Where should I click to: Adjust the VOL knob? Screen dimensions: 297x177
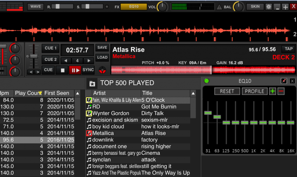[162, 7]
